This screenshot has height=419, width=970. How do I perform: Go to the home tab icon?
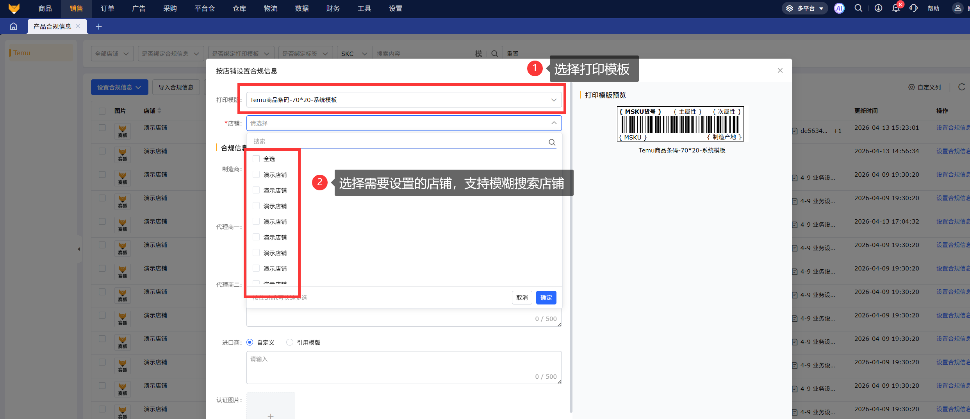pyautogui.click(x=14, y=26)
